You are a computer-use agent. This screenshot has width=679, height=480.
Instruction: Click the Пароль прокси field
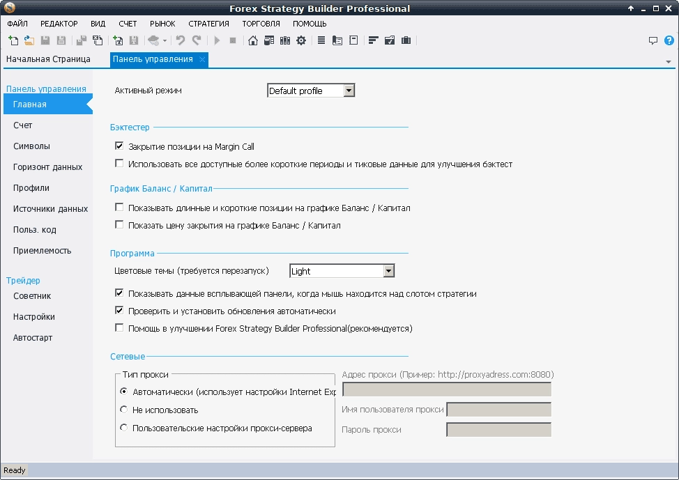point(499,429)
